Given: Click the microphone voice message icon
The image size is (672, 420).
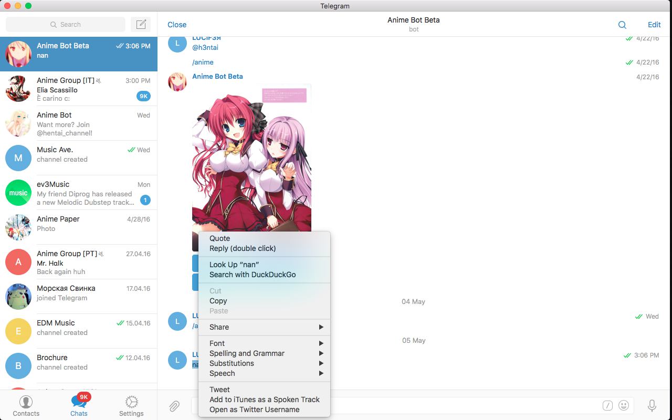Looking at the screenshot, I should pyautogui.click(x=652, y=405).
